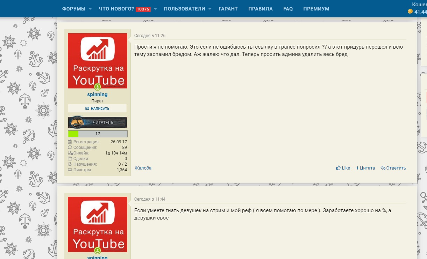Click registration date 26.09.17
The image size is (427, 259).
pyautogui.click(x=119, y=142)
